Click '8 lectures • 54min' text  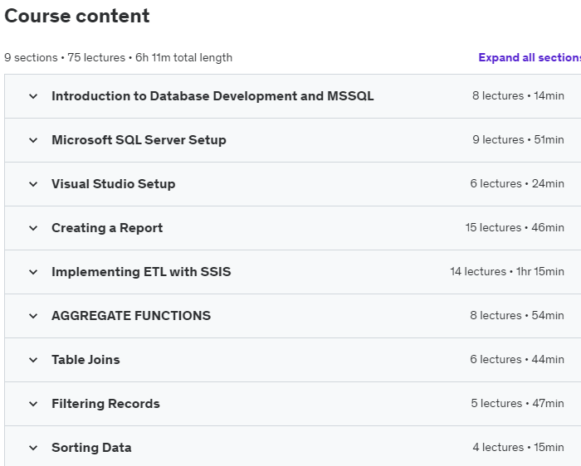tap(517, 315)
